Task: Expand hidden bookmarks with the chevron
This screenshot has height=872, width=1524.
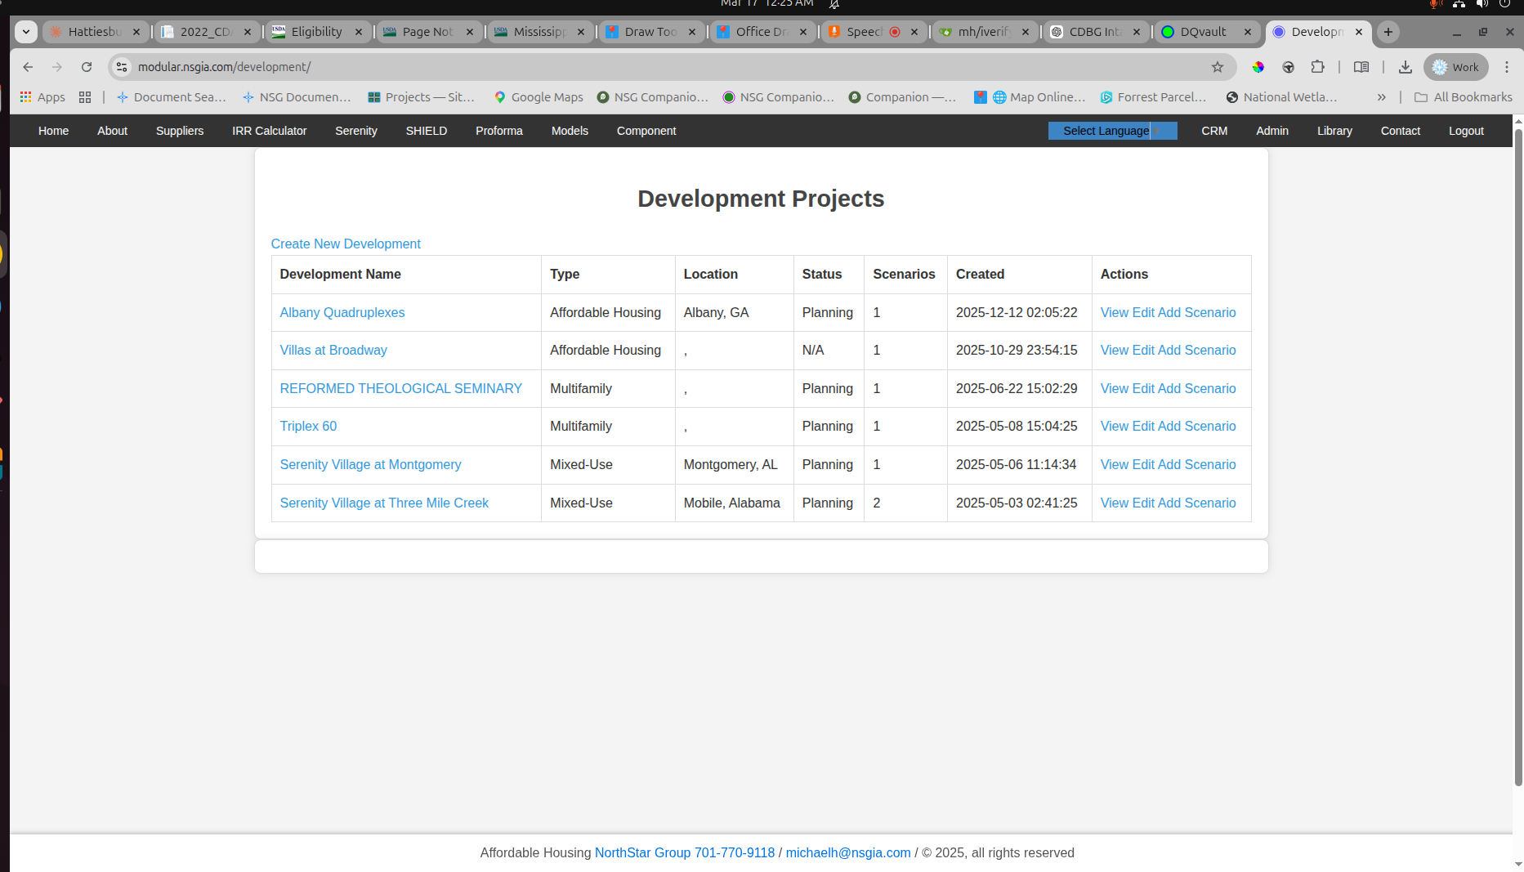Action: pyautogui.click(x=1382, y=97)
